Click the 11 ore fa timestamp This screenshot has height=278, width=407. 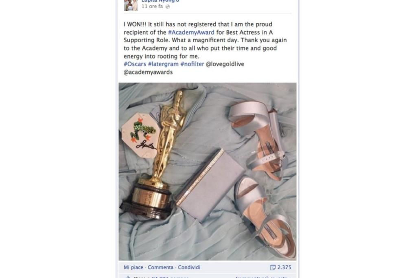[152, 7]
